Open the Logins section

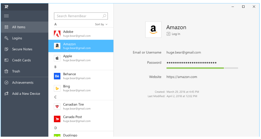coord(17,38)
